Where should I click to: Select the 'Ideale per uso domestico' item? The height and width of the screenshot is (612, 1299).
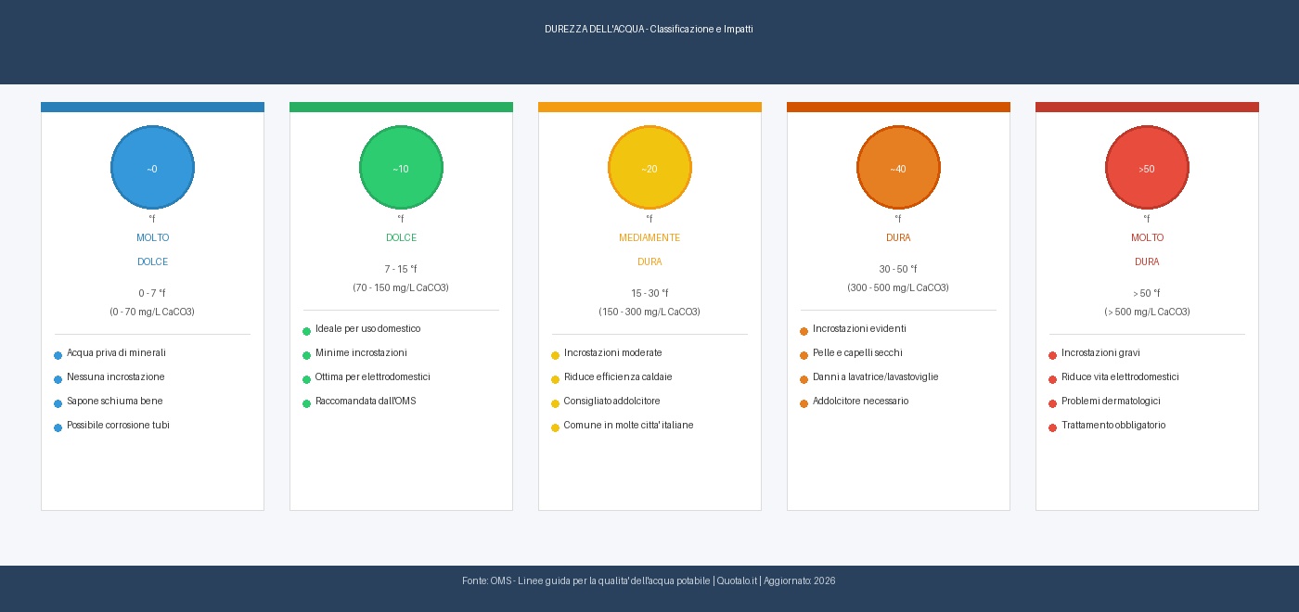click(x=367, y=329)
